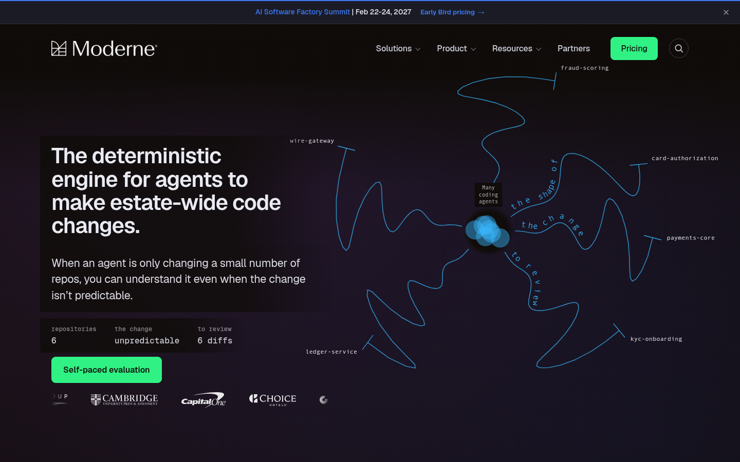Go to Moderne homepage via logo
740x462 pixels.
click(x=104, y=49)
